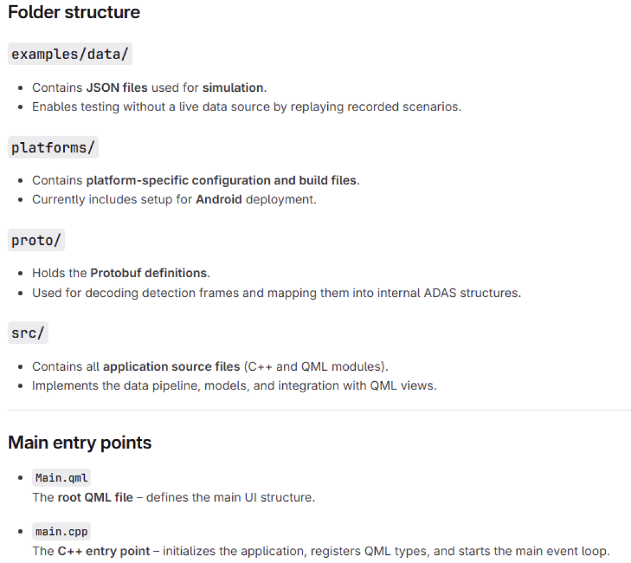631x563 pixels.
Task: Click horizontal divider above Main entry points
Action: click(319, 410)
